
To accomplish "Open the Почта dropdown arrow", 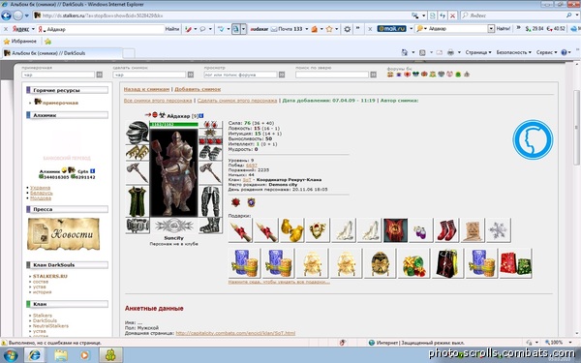I will (x=307, y=29).
